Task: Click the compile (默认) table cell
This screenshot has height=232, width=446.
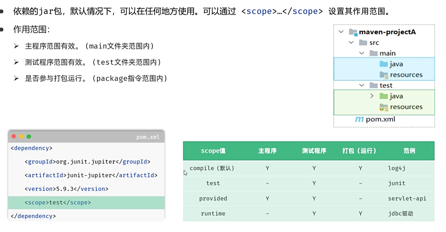Action: click(212, 168)
